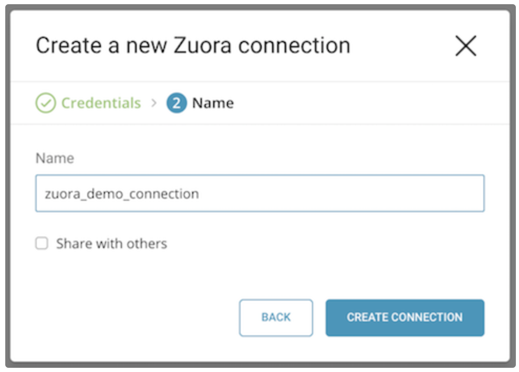Viewport: 519px width, 372px height.
Task: Click the chevron between wizard steps
Action: pos(154,103)
